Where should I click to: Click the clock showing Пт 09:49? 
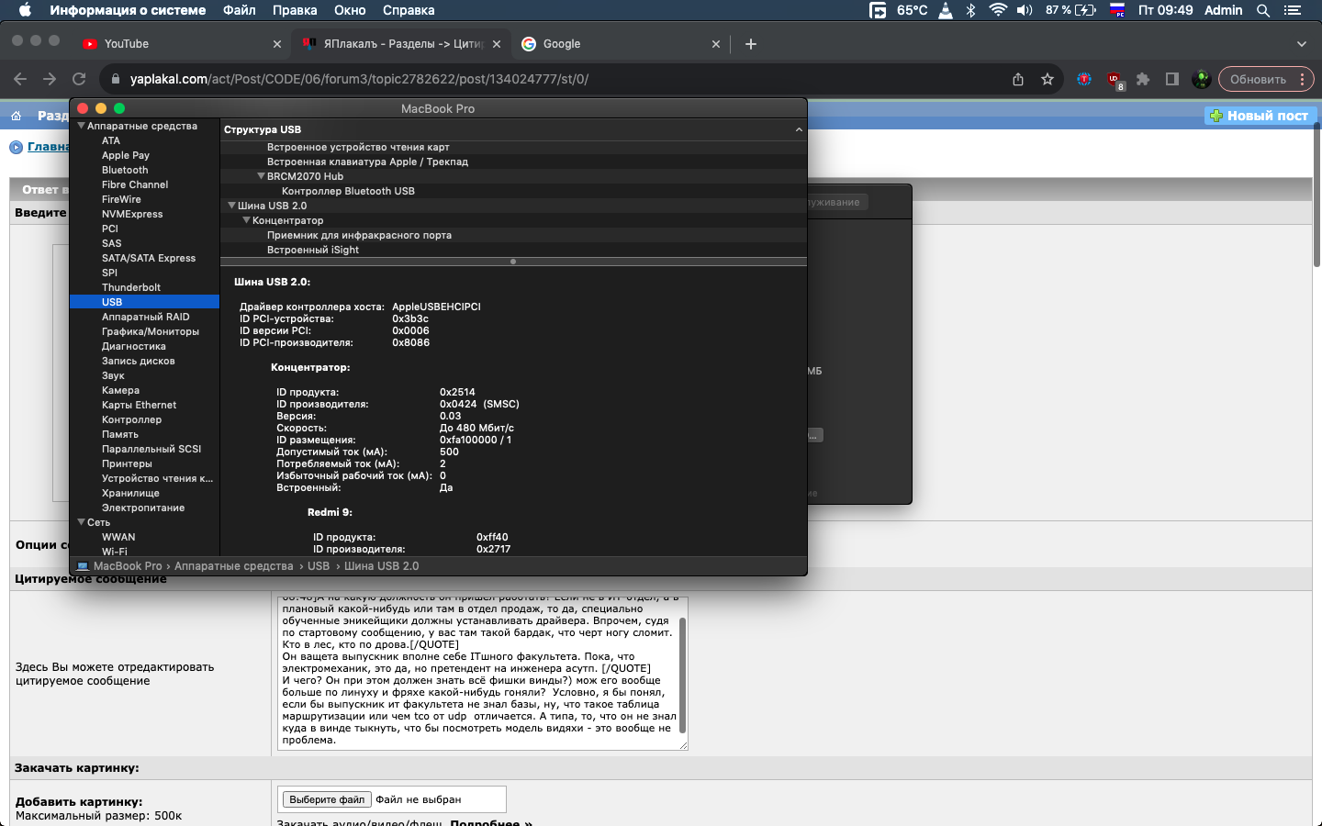[1165, 10]
